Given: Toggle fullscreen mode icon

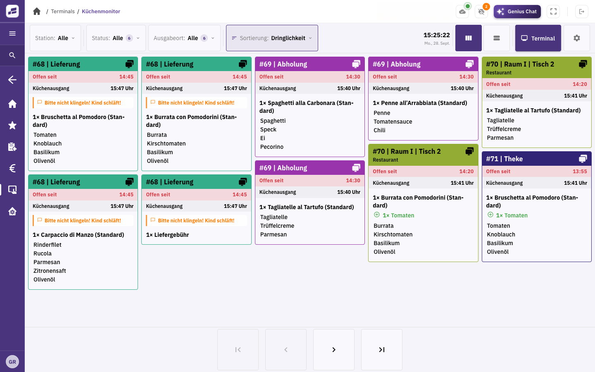Looking at the screenshot, I should (553, 12).
